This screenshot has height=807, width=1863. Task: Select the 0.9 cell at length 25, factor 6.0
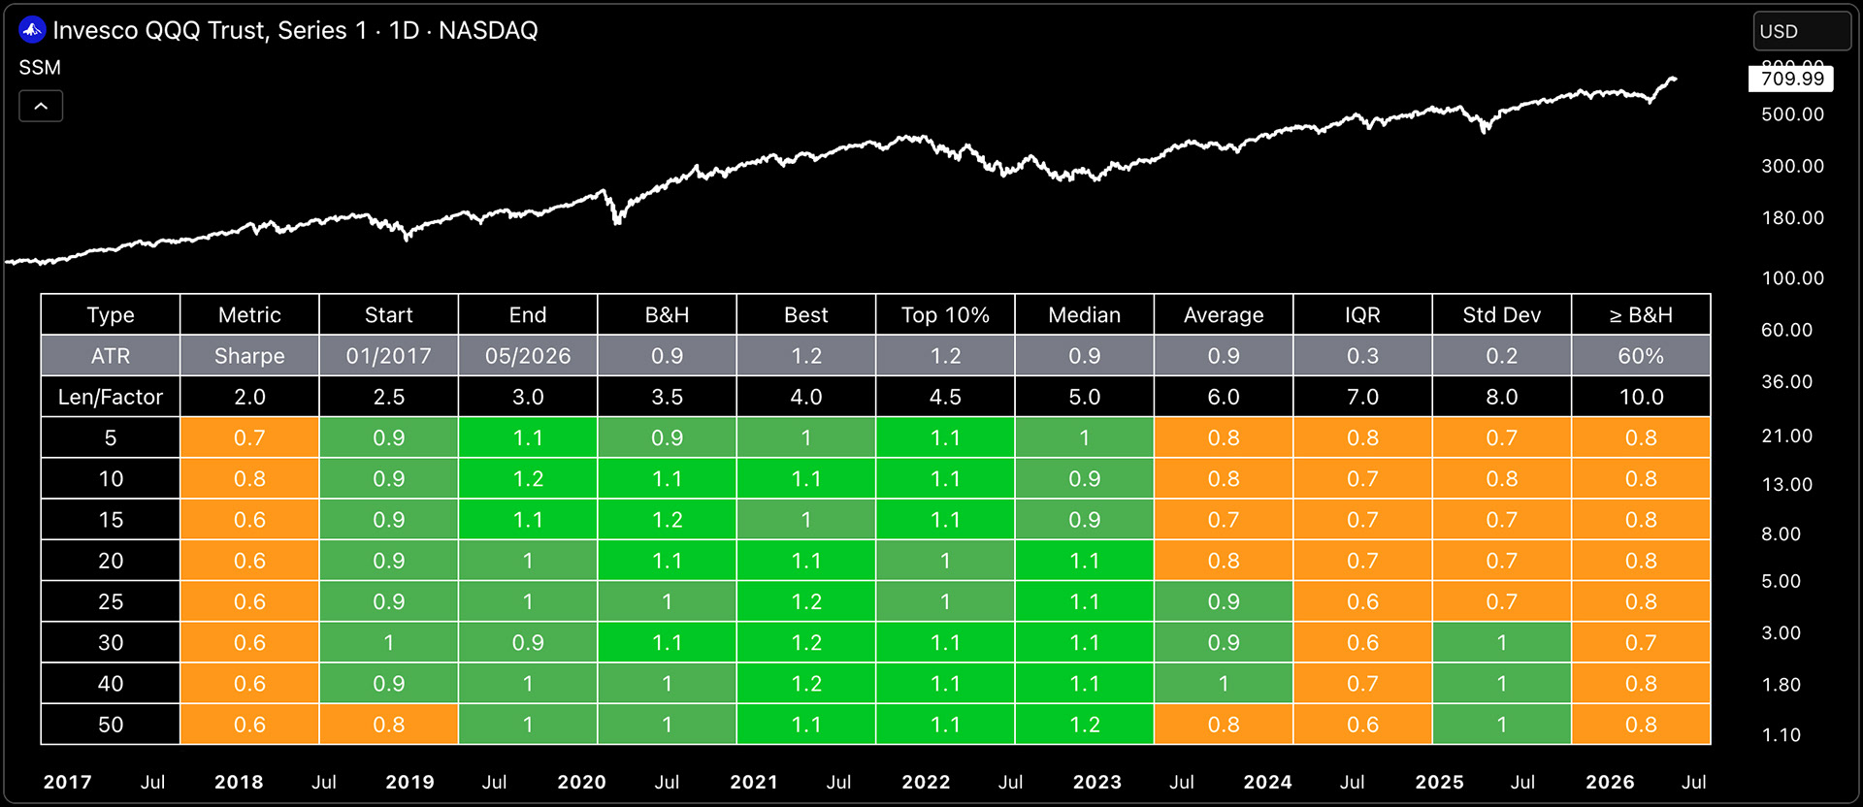click(1224, 601)
